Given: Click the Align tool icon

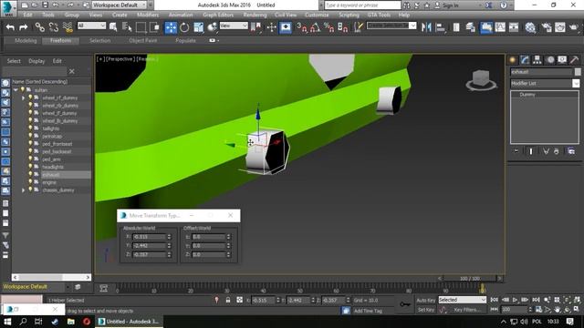Looking at the screenshot, I should tap(440, 27).
